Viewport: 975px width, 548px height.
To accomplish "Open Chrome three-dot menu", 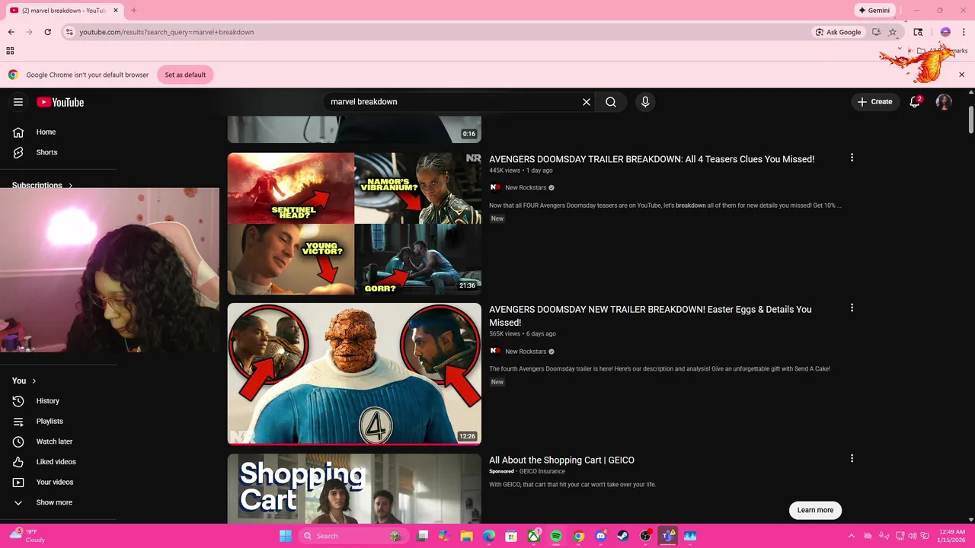I will click(x=964, y=32).
